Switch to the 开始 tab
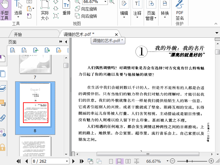The image size is (220, 165). pyautogui.click(x=18, y=34)
